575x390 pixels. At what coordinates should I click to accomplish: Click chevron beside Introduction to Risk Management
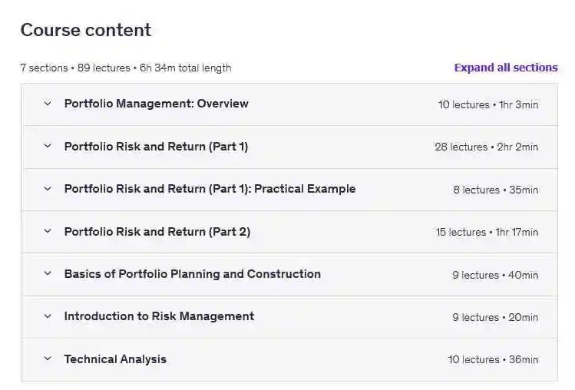(x=48, y=316)
